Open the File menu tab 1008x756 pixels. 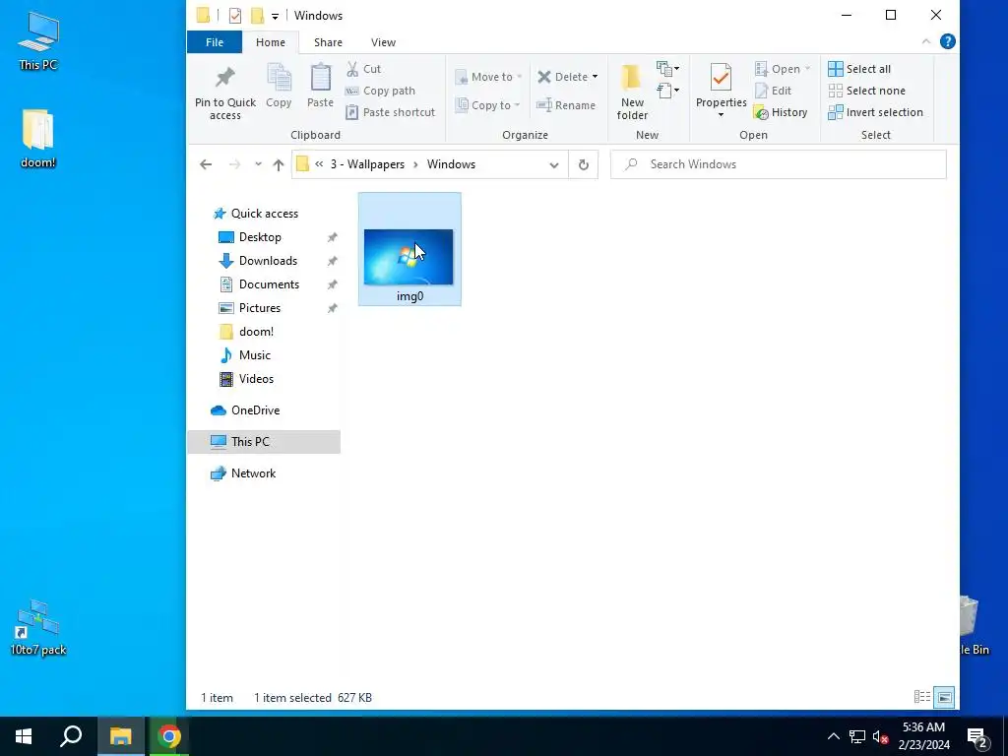(x=215, y=42)
